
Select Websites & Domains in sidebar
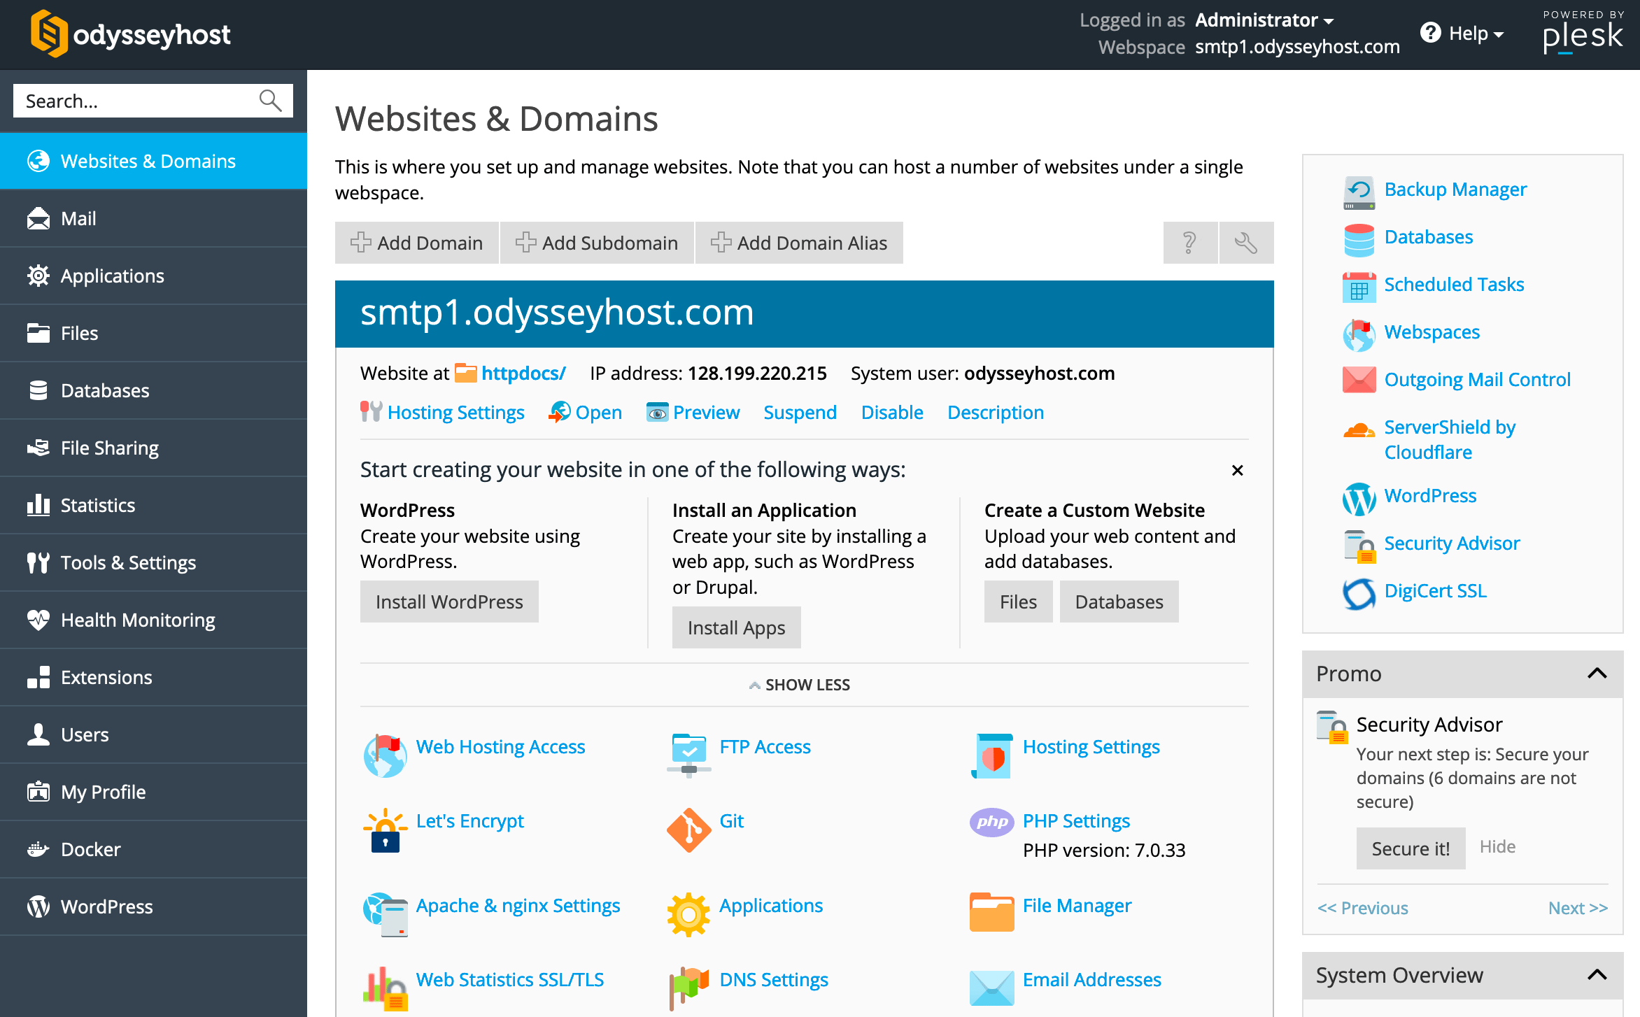153,161
